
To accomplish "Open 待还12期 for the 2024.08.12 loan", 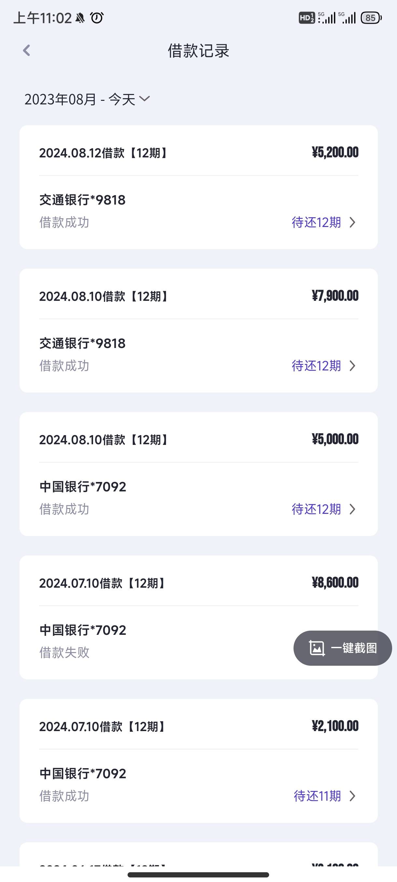I will (316, 222).
